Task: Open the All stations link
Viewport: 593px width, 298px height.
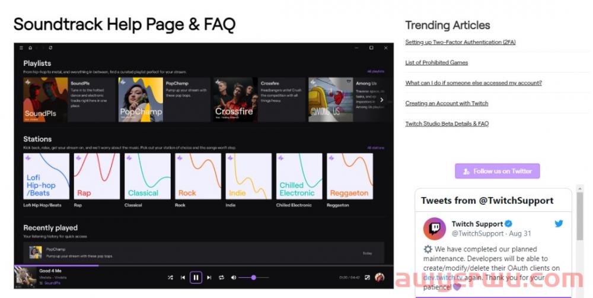Action: (x=375, y=147)
